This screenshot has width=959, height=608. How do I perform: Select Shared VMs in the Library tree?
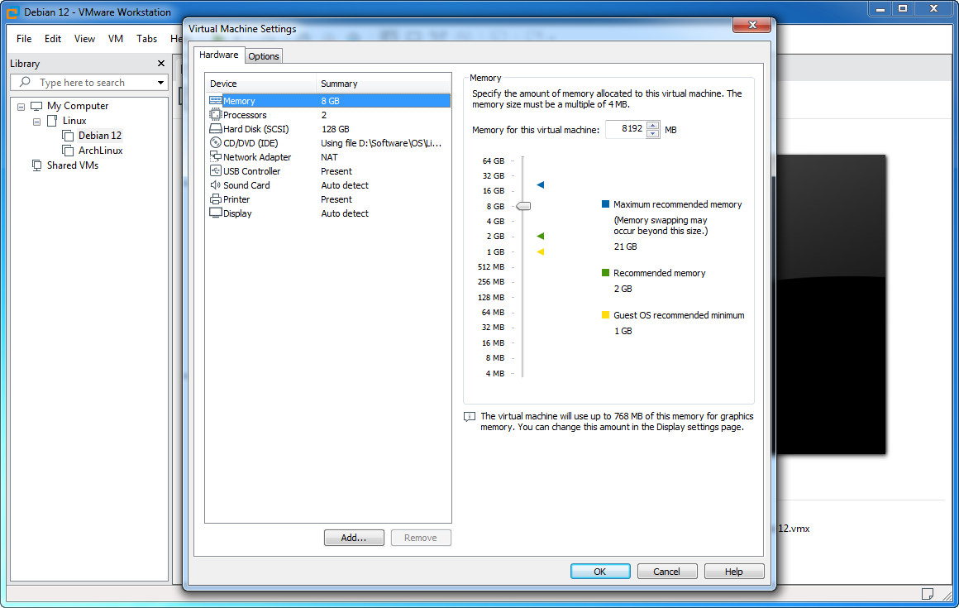pyautogui.click(x=73, y=165)
